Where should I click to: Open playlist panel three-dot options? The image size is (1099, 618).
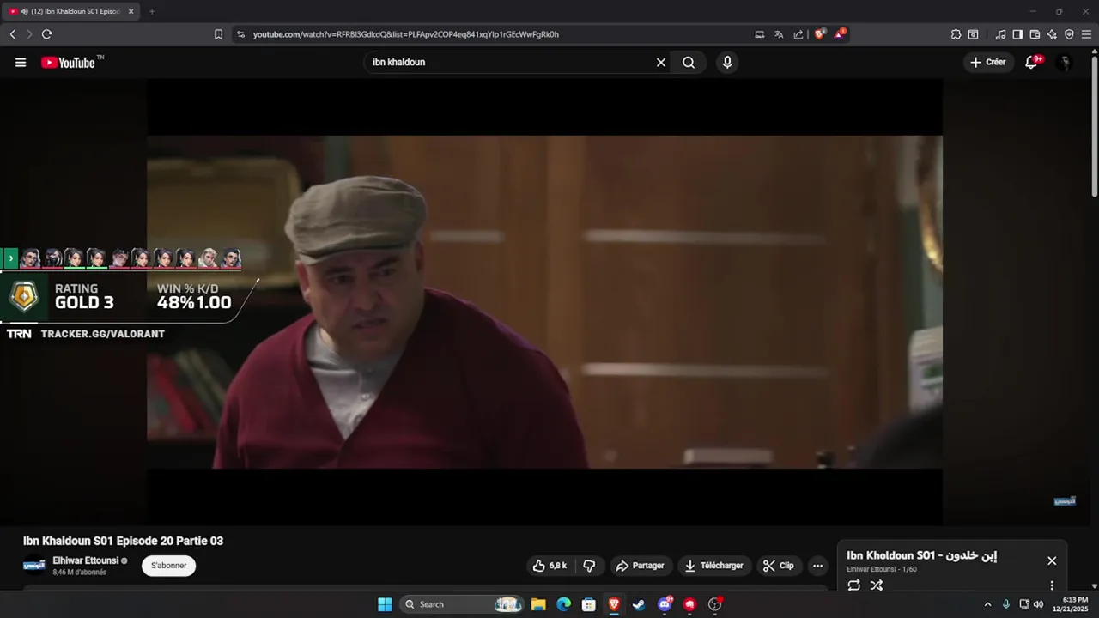coord(1052,585)
